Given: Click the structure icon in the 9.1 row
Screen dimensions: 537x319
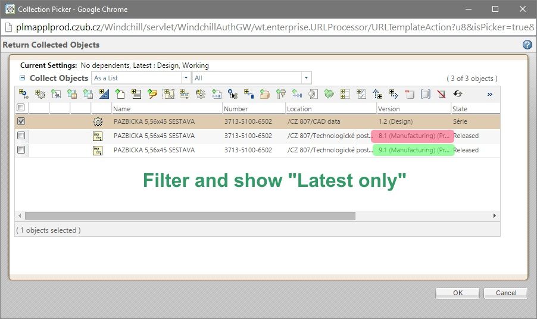Looking at the screenshot, I should tap(98, 151).
